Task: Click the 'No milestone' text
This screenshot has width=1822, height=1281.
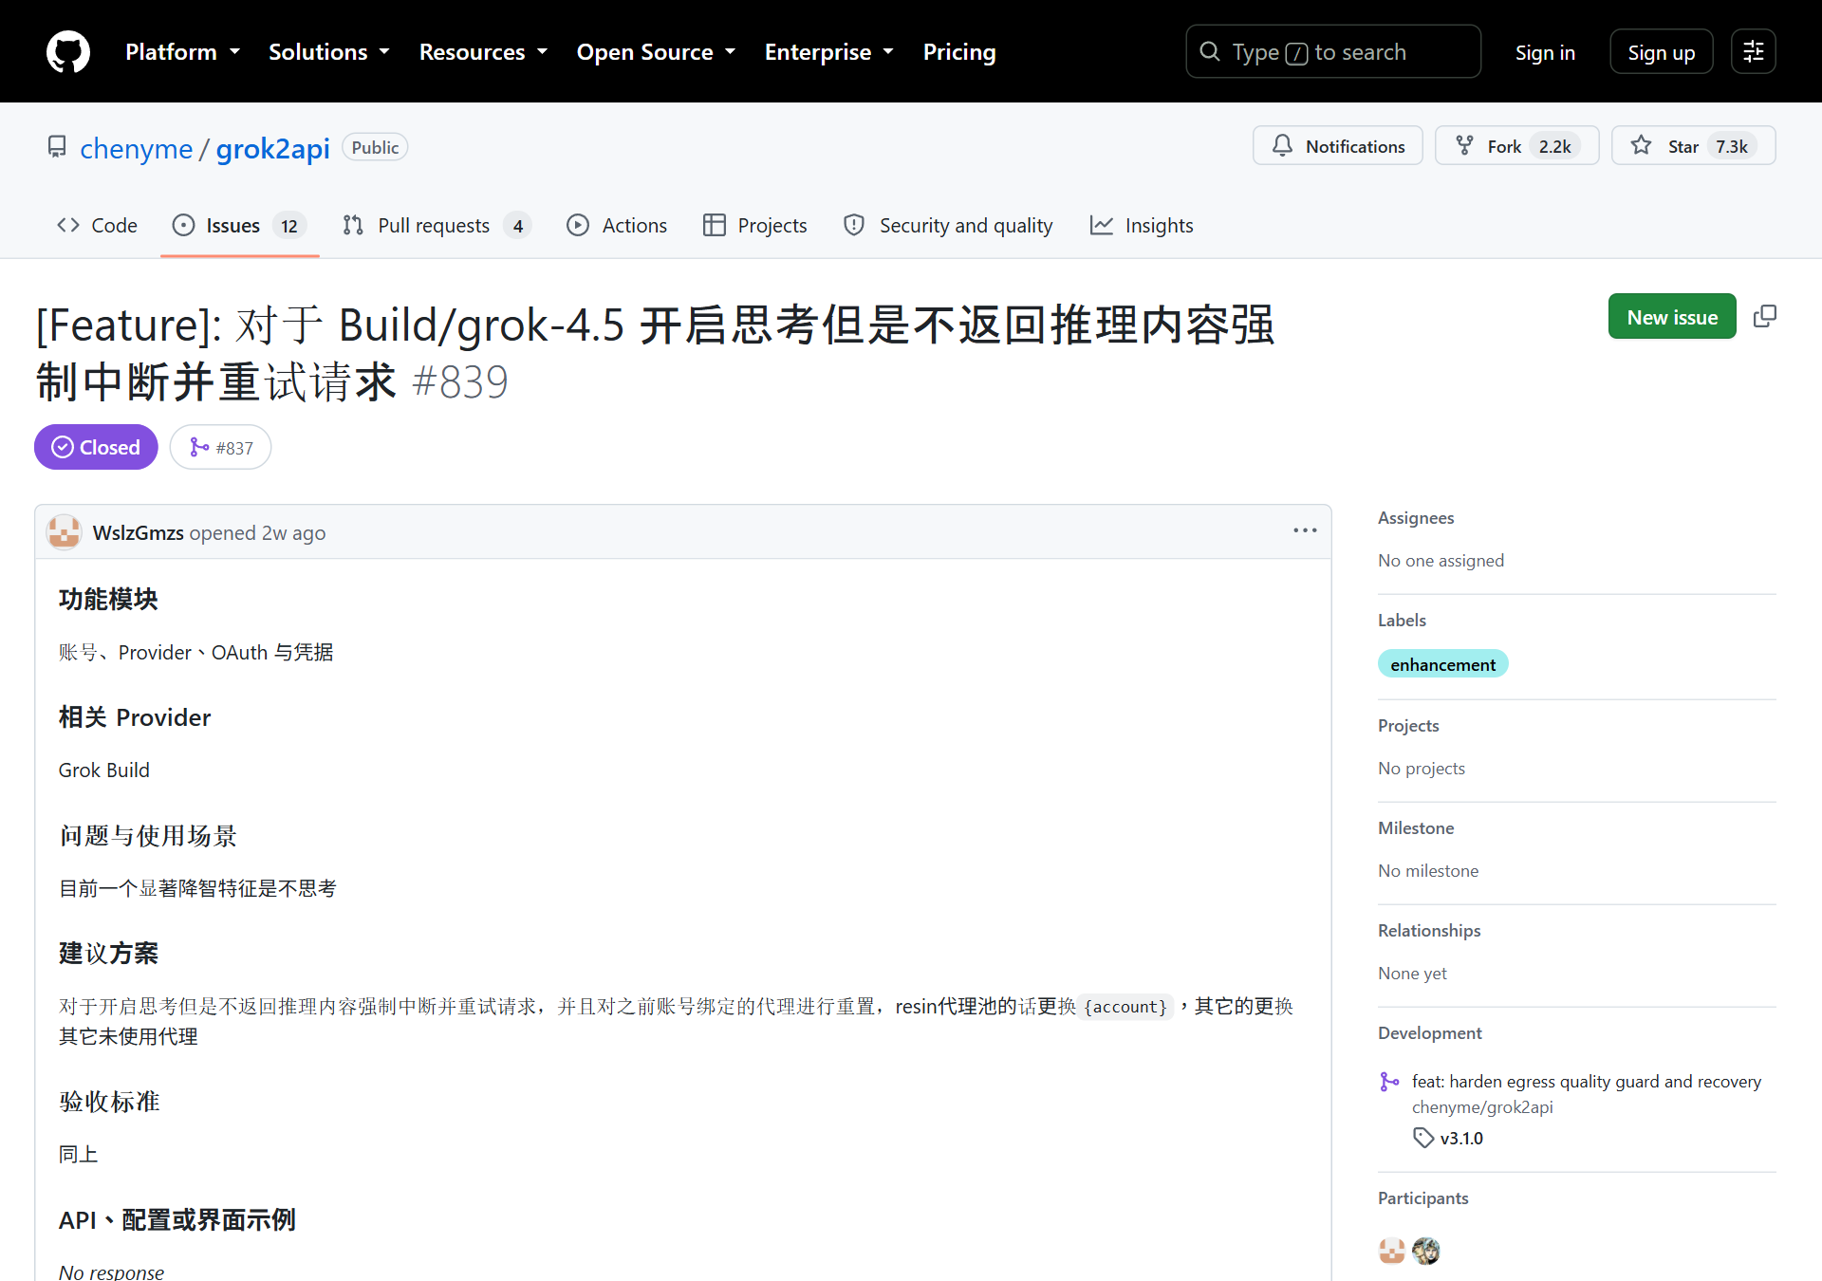Action: click(x=1428, y=870)
